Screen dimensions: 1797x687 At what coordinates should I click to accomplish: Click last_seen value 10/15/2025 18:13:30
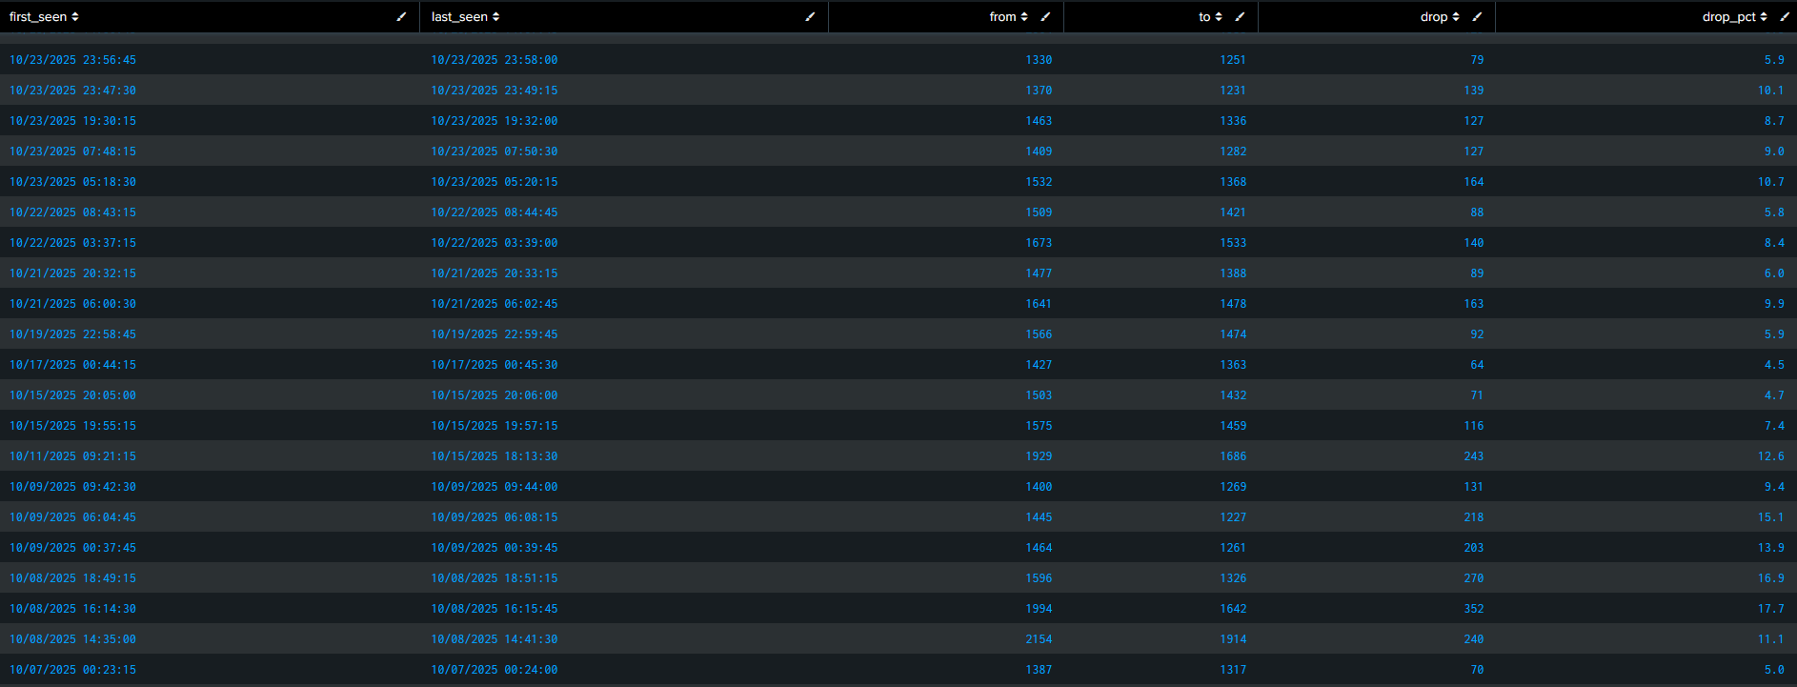coord(495,456)
